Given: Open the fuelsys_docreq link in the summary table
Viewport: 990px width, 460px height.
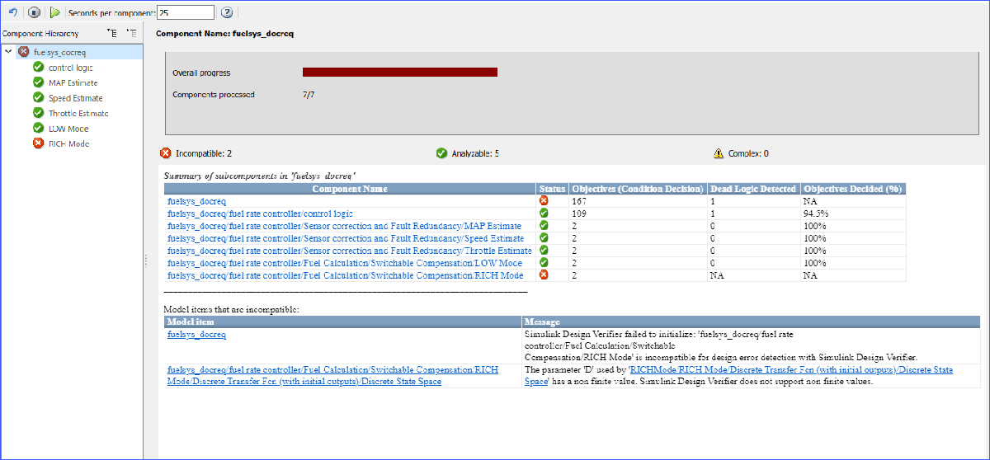Looking at the screenshot, I should coord(196,200).
